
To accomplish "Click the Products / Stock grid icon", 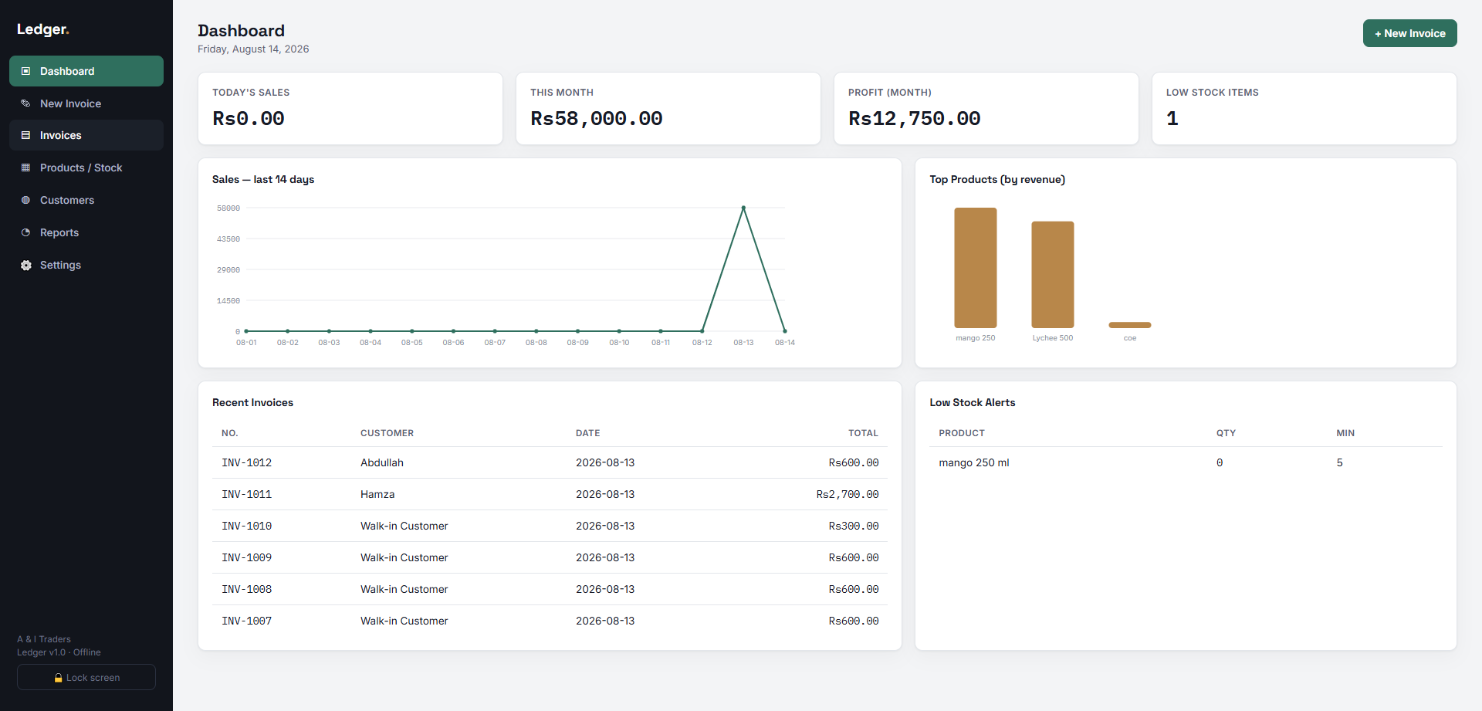I will (25, 168).
